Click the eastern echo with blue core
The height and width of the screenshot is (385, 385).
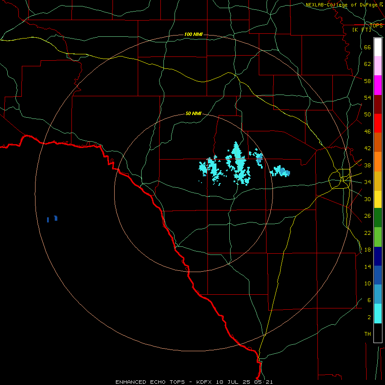point(280,171)
